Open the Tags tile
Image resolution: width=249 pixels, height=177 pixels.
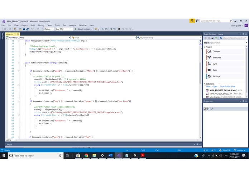pos(225,70)
